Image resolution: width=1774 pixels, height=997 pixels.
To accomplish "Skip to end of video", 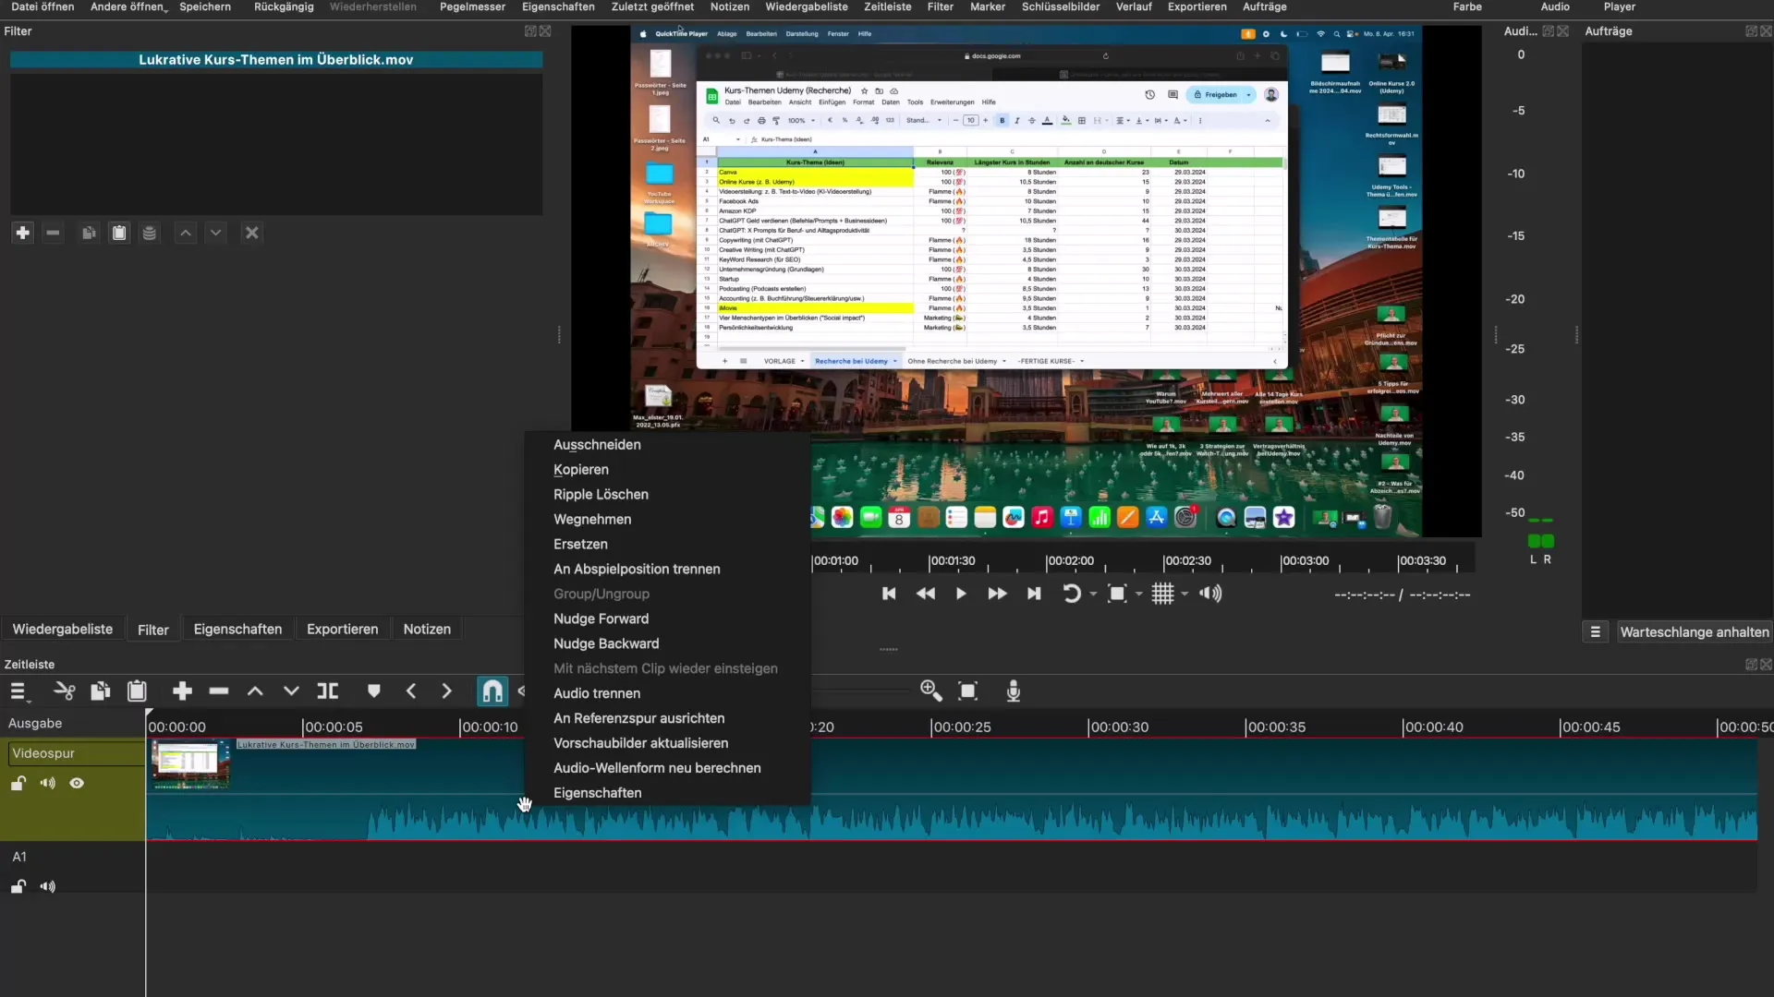I will click(1034, 594).
